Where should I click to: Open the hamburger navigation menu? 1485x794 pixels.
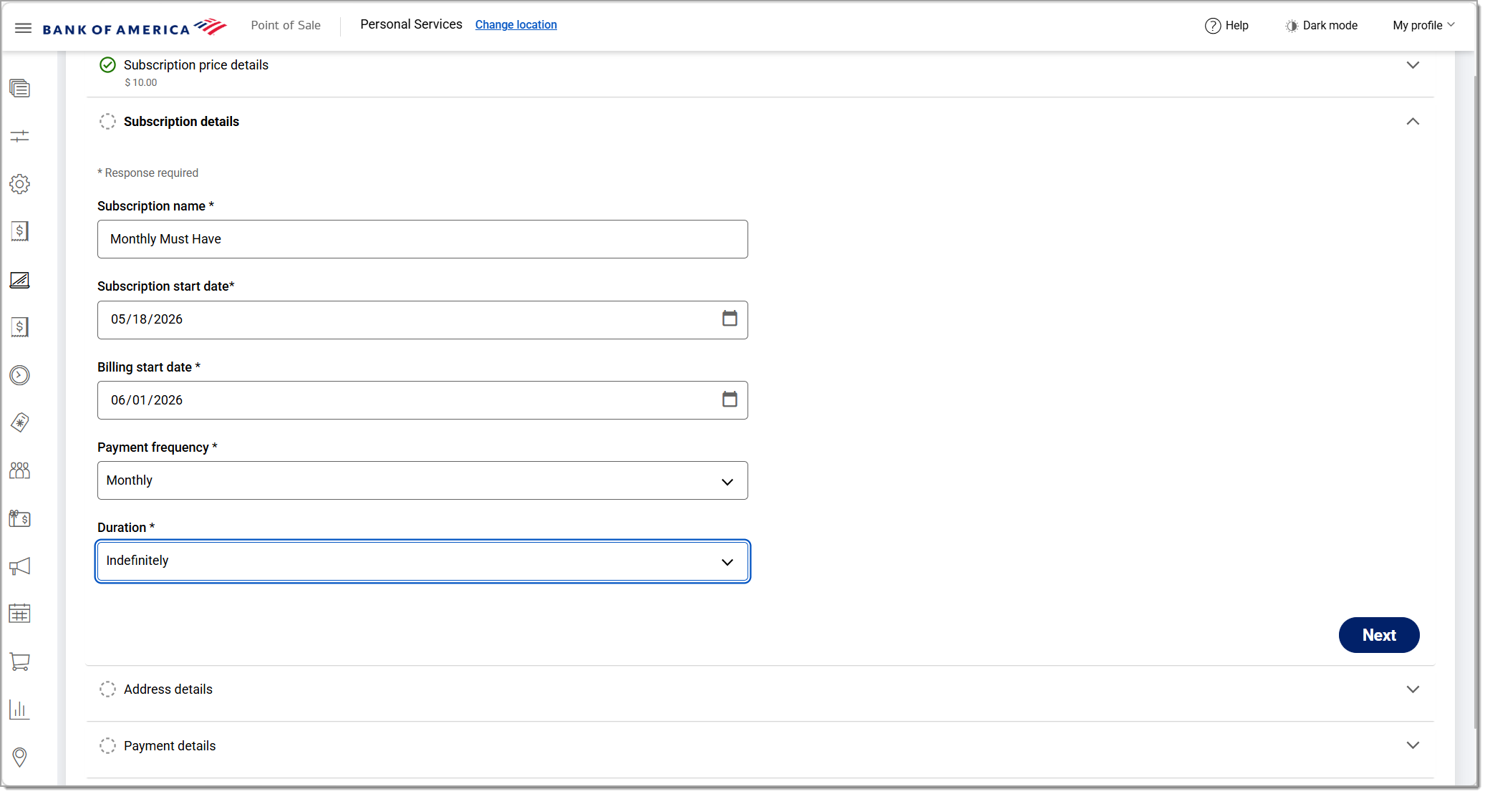coord(23,28)
